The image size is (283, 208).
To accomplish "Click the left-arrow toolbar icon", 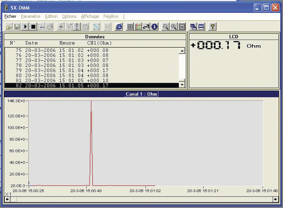I will (x=42, y=27).
